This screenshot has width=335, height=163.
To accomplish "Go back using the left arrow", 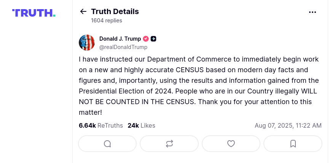I will point(83,11).
